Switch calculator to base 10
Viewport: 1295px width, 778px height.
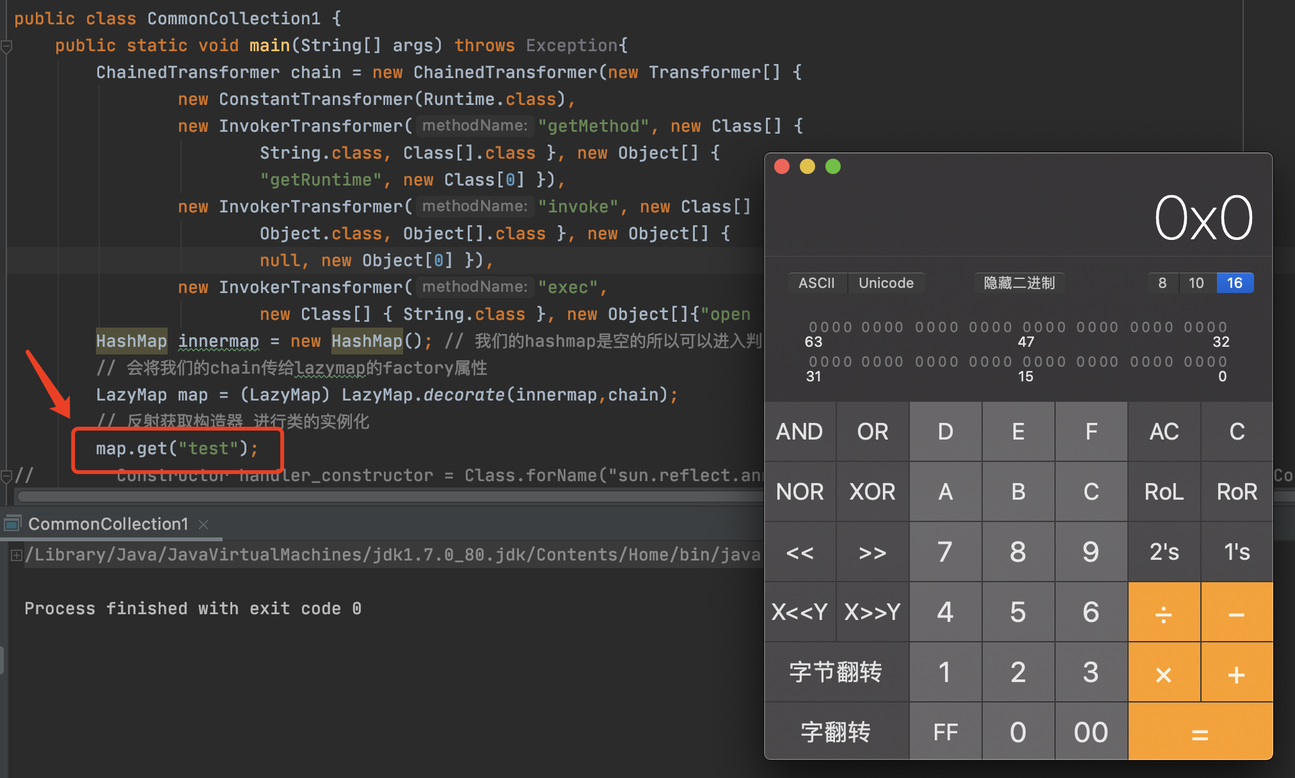pyautogui.click(x=1196, y=283)
